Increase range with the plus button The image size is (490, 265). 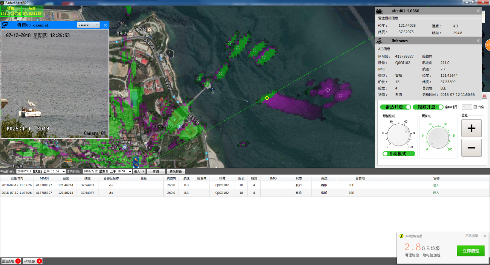pos(471,128)
